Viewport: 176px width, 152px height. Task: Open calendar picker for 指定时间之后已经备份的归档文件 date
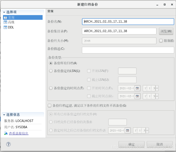(127, 131)
